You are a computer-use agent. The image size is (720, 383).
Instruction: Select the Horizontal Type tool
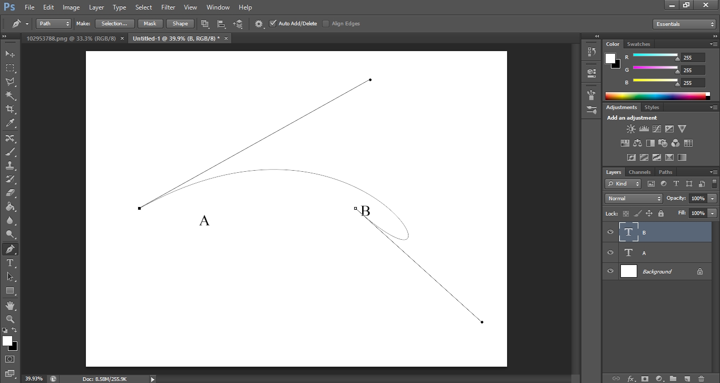pos(11,263)
